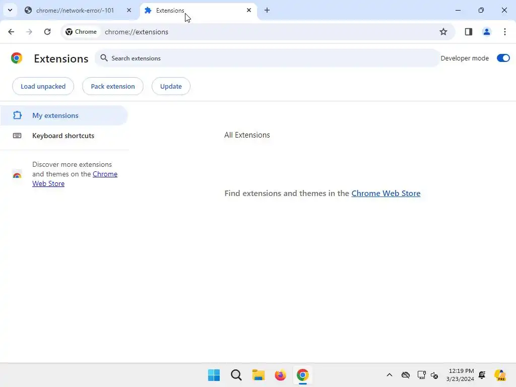Expand the tab search dropdown arrow
Viewport: 516px width, 387px height.
[x=10, y=10]
